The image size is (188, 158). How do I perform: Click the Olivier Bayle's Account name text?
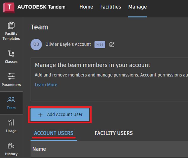68,44
